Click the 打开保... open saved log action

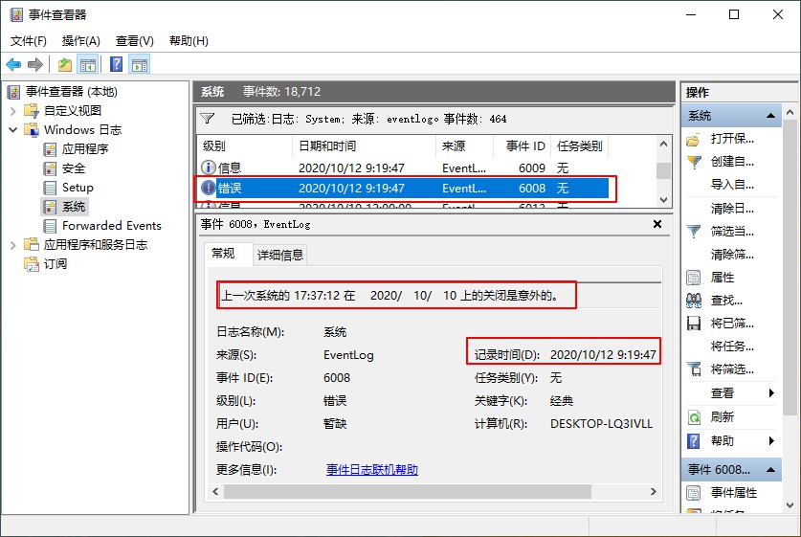732,139
